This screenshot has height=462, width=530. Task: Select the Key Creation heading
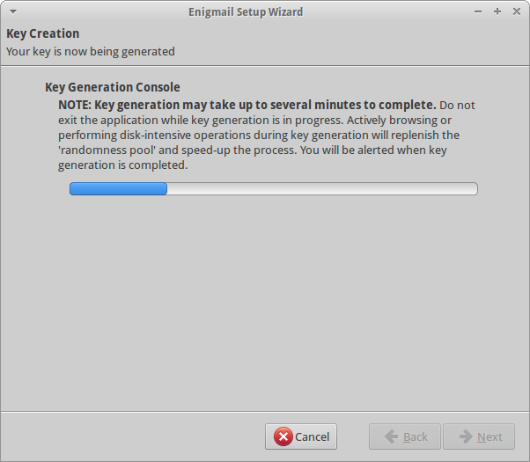click(x=43, y=33)
